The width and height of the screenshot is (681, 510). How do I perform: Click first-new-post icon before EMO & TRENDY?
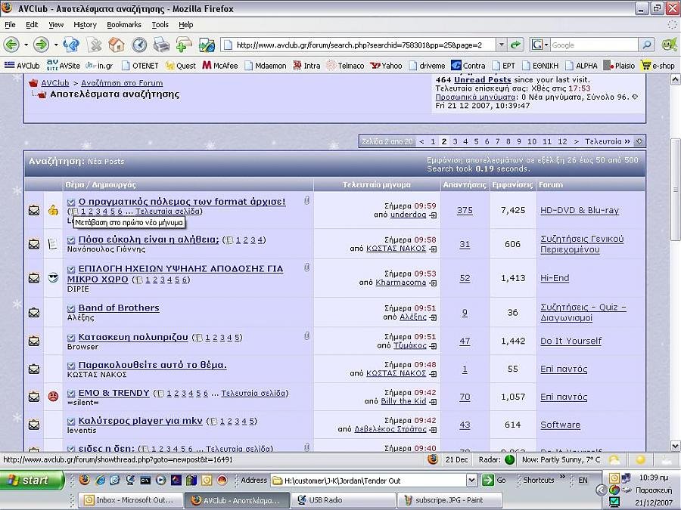coord(71,394)
